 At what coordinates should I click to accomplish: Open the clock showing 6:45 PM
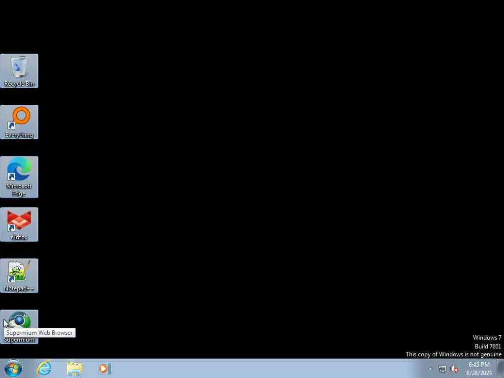479,369
